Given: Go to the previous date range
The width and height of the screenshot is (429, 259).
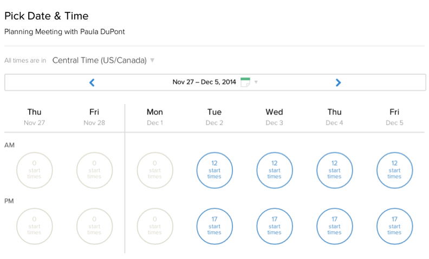Looking at the screenshot, I should (x=92, y=82).
